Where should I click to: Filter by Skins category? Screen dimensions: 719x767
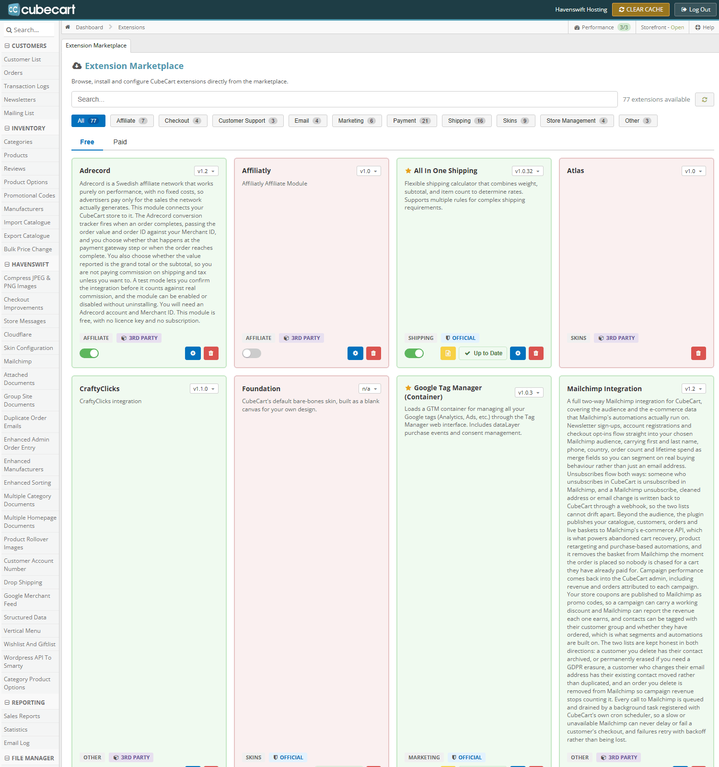tap(516, 121)
